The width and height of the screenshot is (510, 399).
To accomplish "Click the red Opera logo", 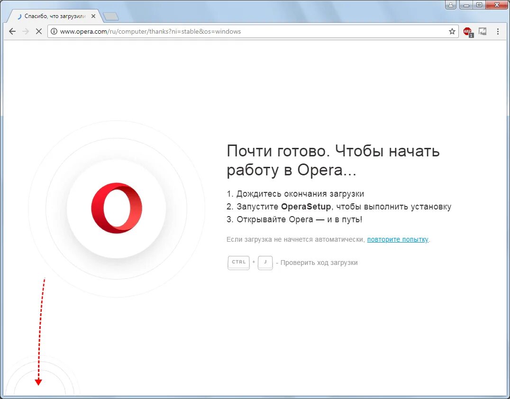I will 117,208.
